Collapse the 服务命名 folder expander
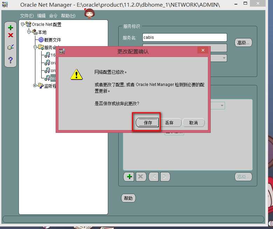Screen dimensions: 273x229 [x=35, y=47]
